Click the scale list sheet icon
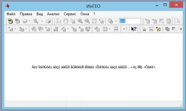Image resolution: width=186 pixels, height=111 pixels. click(110, 21)
